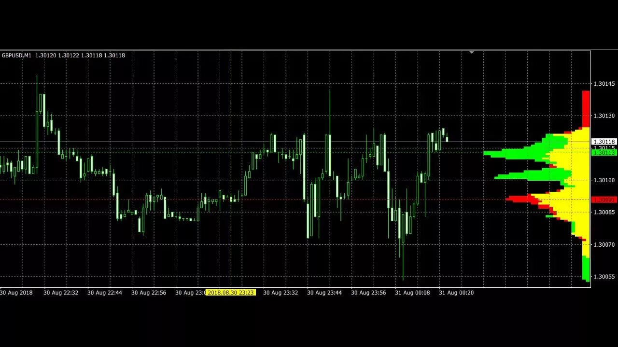Viewport: 618px width, 347px height.
Task: Click the 1.30070 price axis value
Action: pyautogui.click(x=604, y=244)
